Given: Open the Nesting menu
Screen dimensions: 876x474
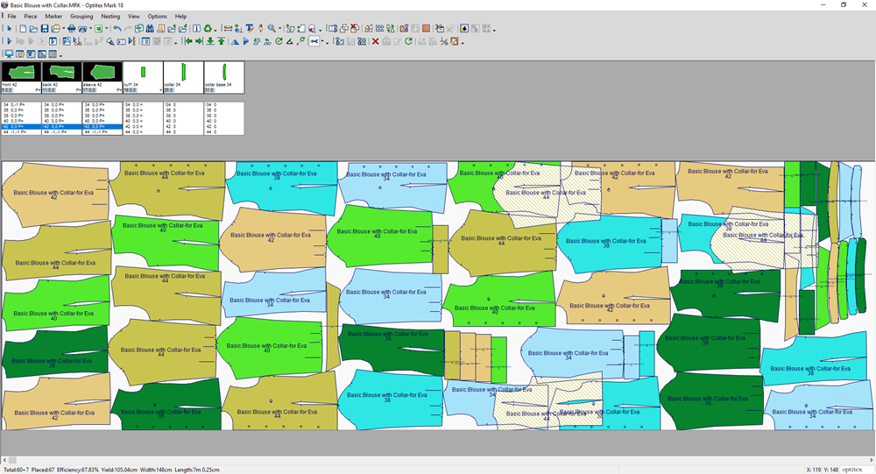Looking at the screenshot, I should coord(110,16).
